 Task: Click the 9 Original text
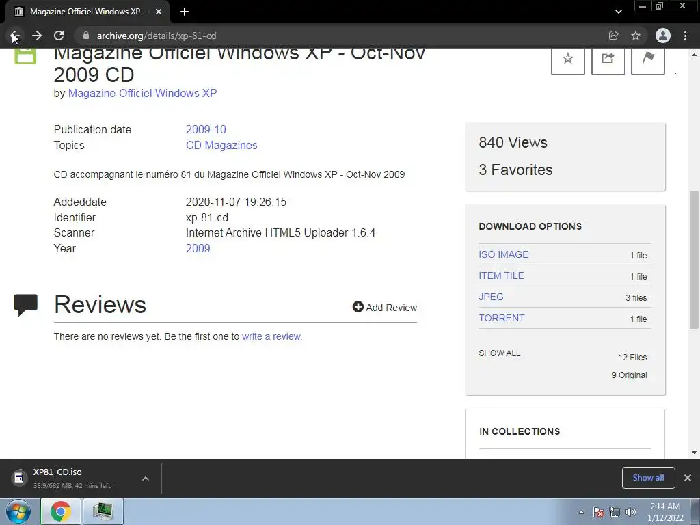[x=629, y=375]
